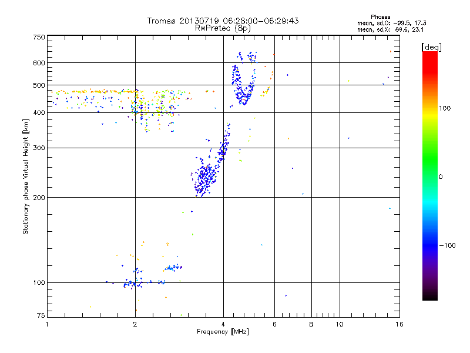The width and height of the screenshot is (470, 353).
Task: Click the x-axis tick label '16'
Action: click(399, 324)
